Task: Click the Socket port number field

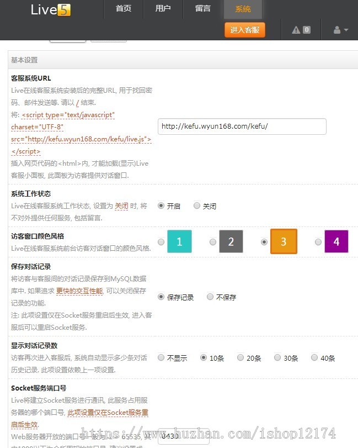Action: click(x=184, y=436)
